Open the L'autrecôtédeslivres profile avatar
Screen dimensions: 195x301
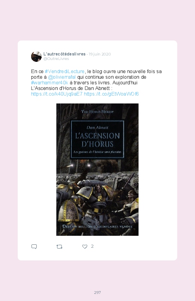pos(36,57)
